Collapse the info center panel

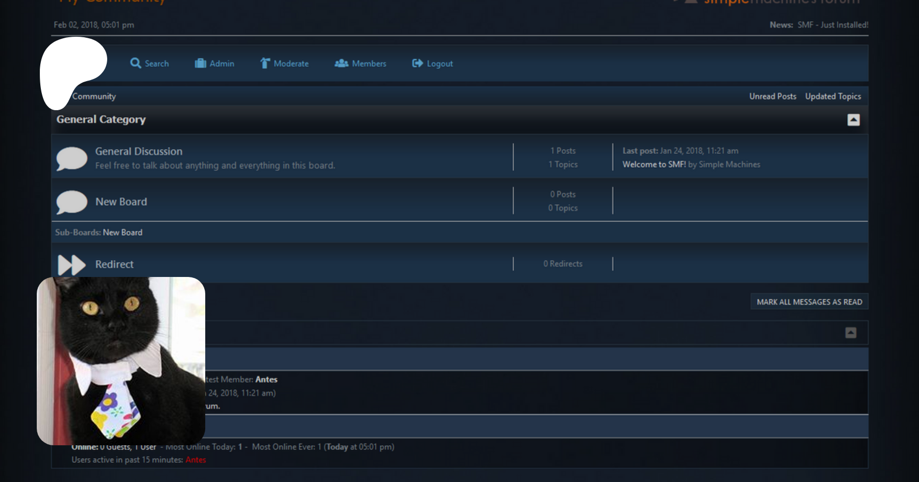[851, 333]
